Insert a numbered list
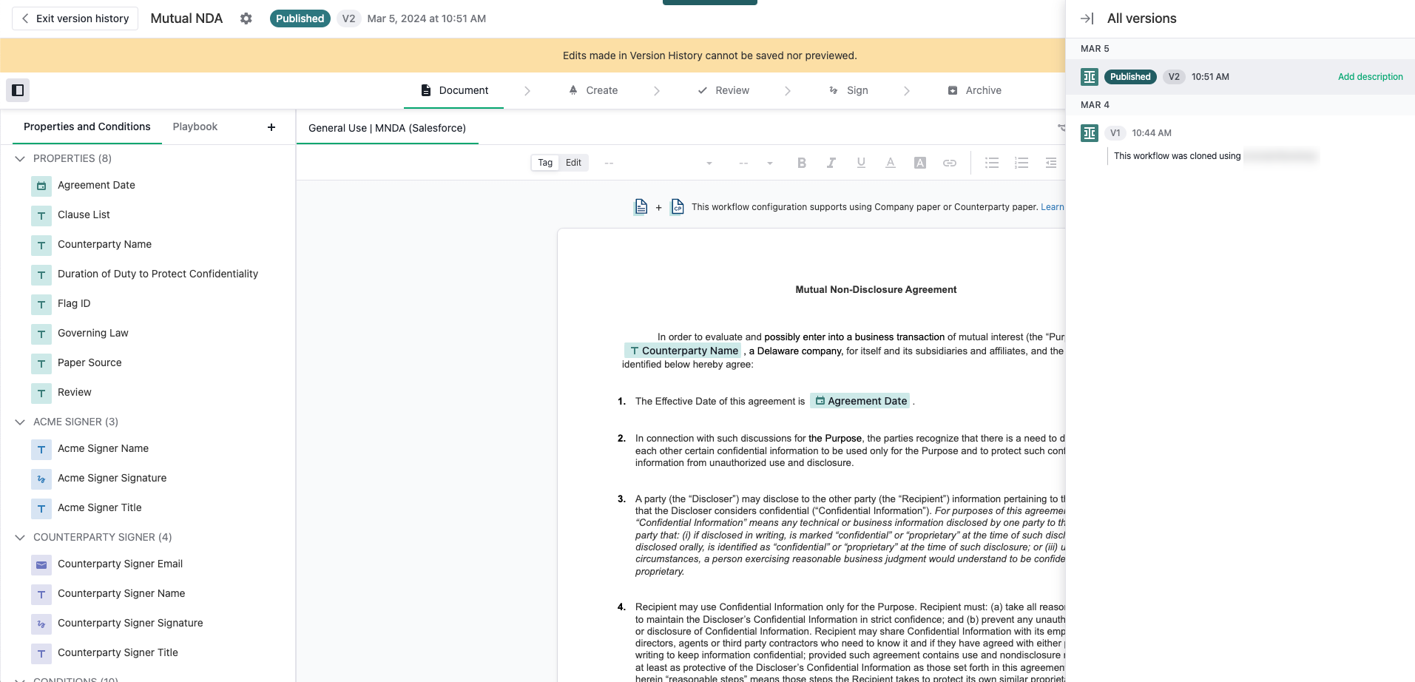Image resolution: width=1415 pixels, height=682 pixels. click(1021, 163)
